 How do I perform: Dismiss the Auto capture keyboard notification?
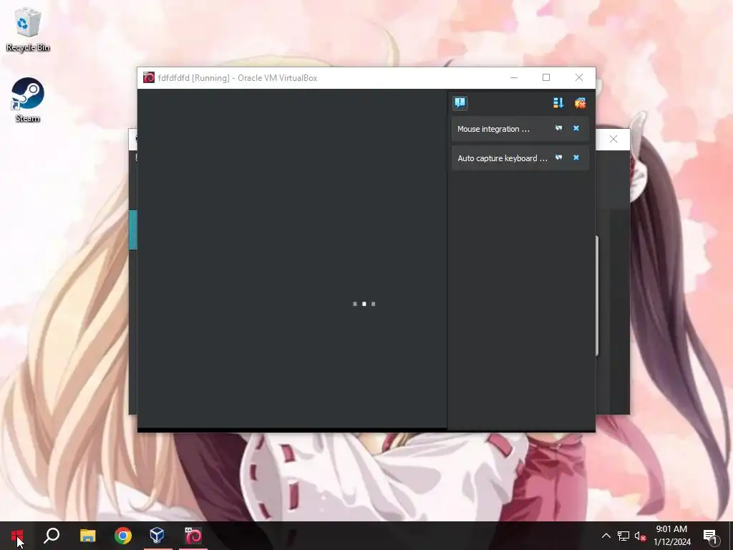point(576,158)
